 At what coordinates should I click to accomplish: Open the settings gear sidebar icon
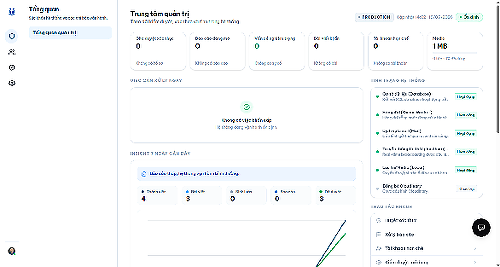click(x=12, y=83)
